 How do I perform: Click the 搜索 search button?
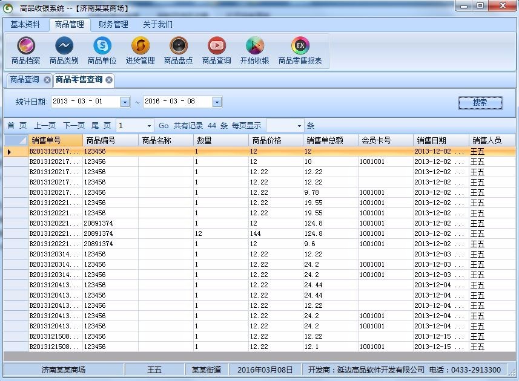[x=480, y=102]
